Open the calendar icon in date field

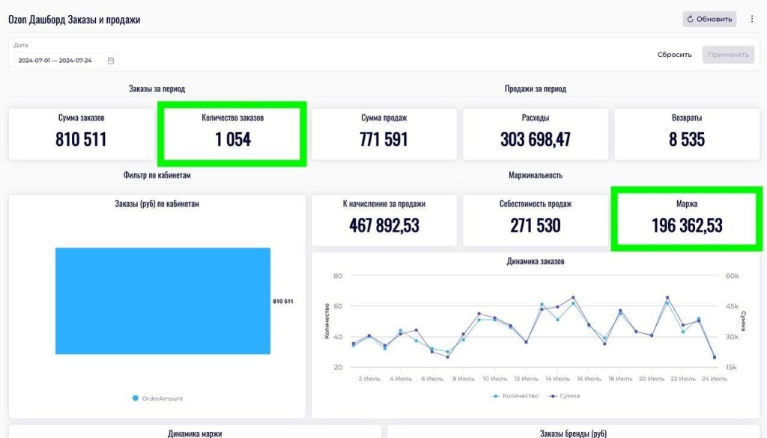(x=111, y=61)
